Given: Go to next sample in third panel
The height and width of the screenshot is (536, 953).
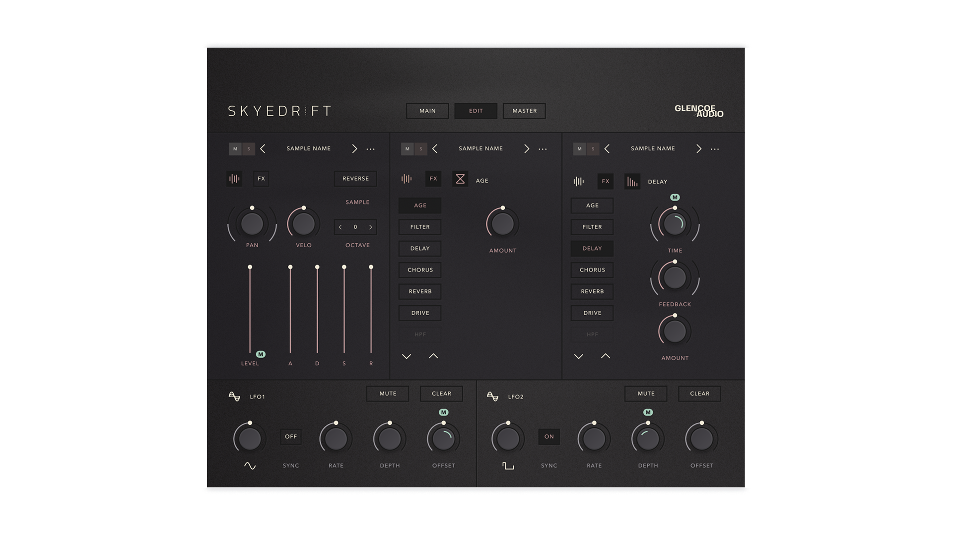Looking at the screenshot, I should pyautogui.click(x=699, y=148).
